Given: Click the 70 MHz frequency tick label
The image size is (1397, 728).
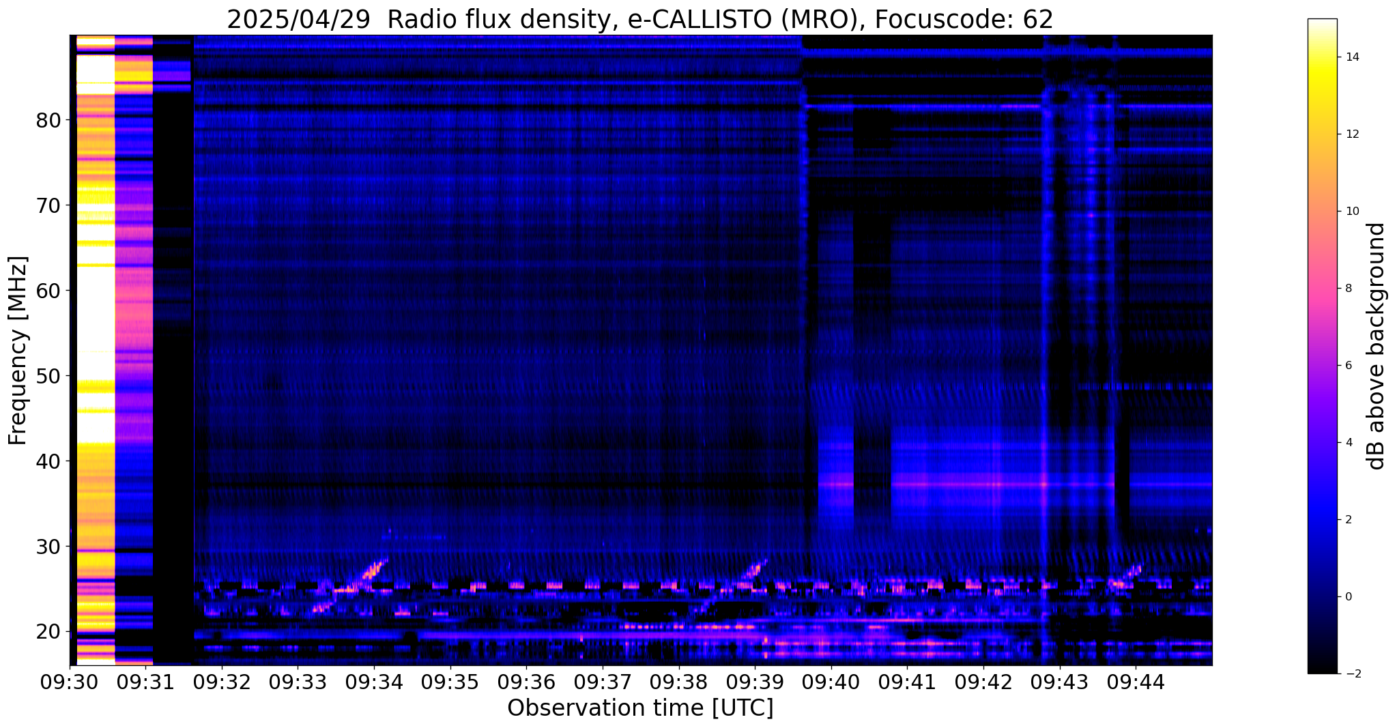Looking at the screenshot, I should [48, 205].
